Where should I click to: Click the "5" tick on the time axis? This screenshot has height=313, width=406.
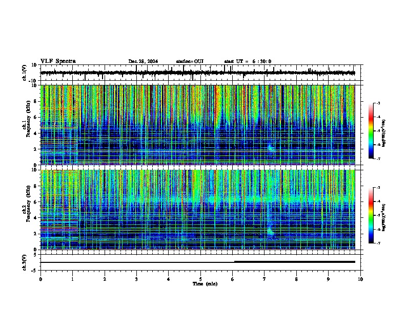tap(200, 279)
